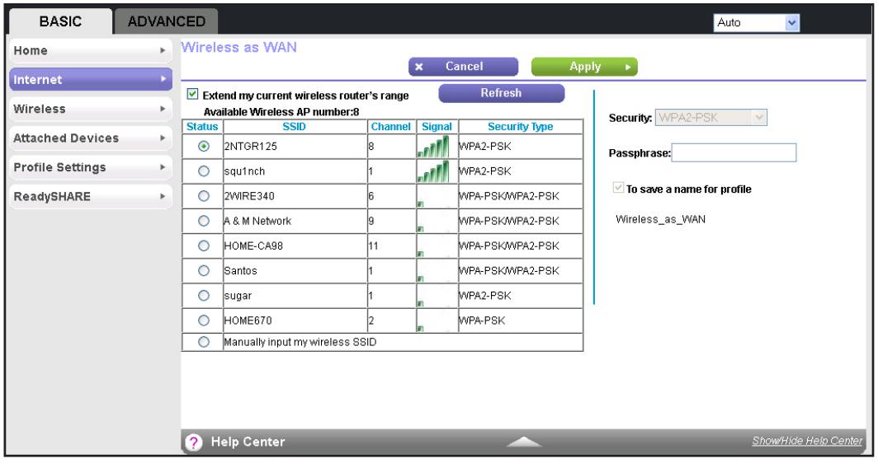Click the arrow icon on Apply button
The height and width of the screenshot is (463, 878).
point(628,67)
